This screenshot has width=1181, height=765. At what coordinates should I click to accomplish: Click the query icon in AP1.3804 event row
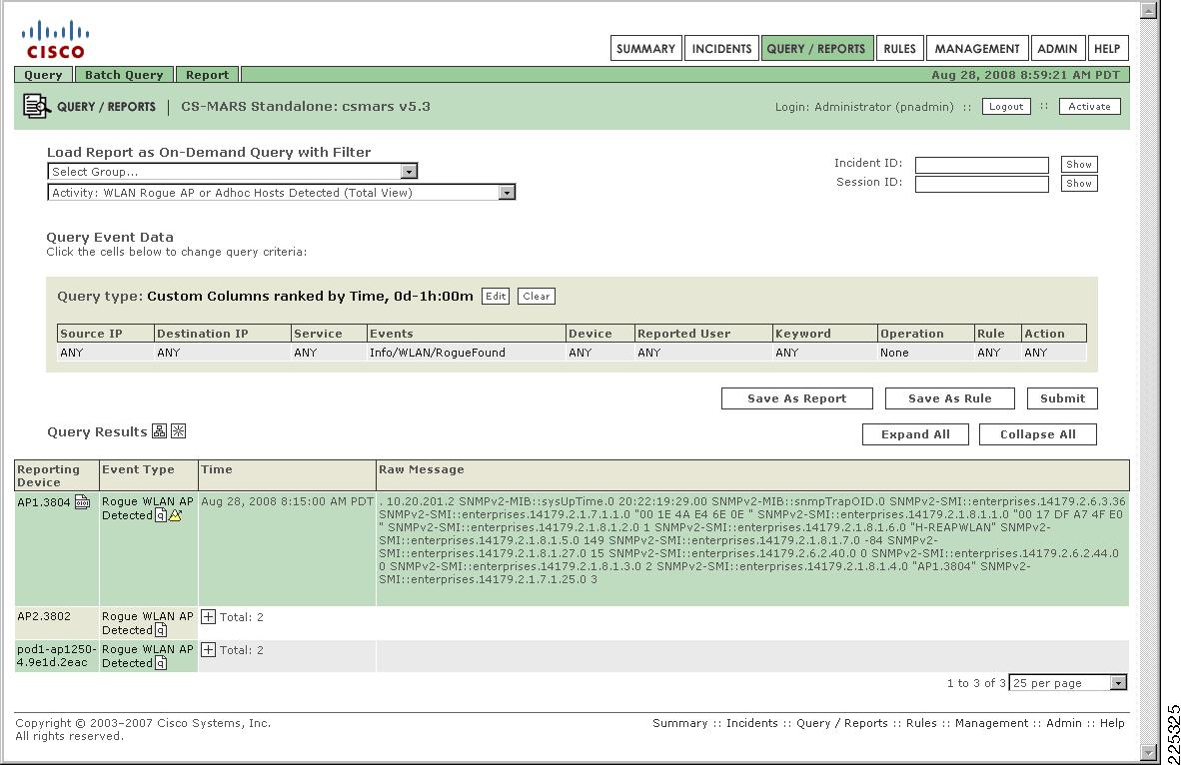tap(161, 515)
